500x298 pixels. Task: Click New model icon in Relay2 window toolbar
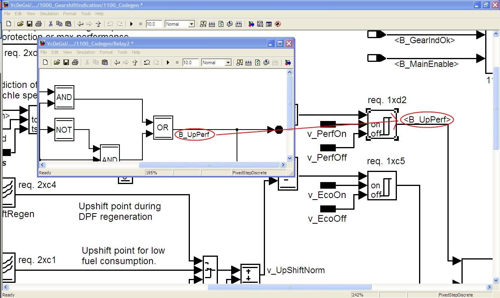(x=45, y=63)
